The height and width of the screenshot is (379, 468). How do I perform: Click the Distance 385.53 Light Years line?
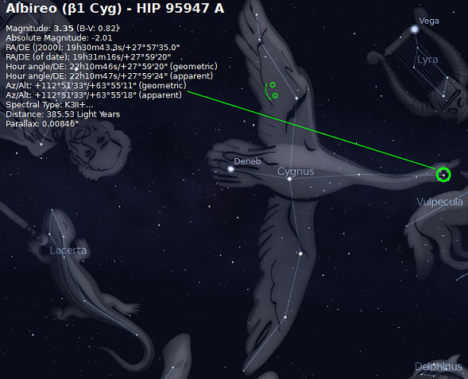[63, 114]
